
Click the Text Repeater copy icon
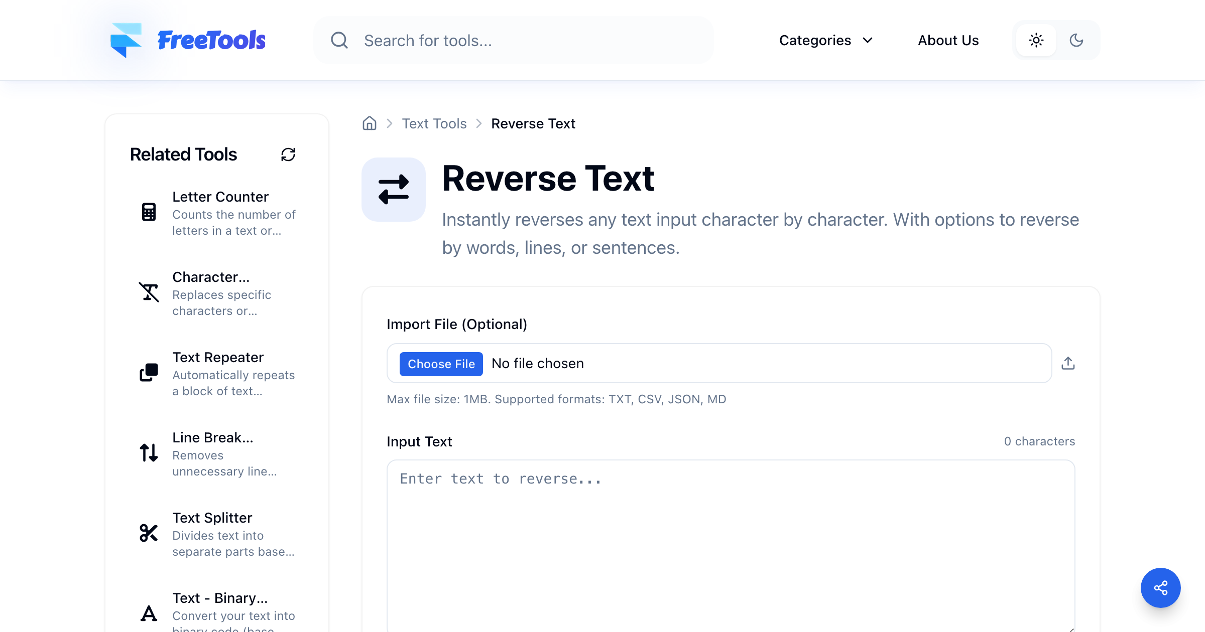pyautogui.click(x=149, y=372)
